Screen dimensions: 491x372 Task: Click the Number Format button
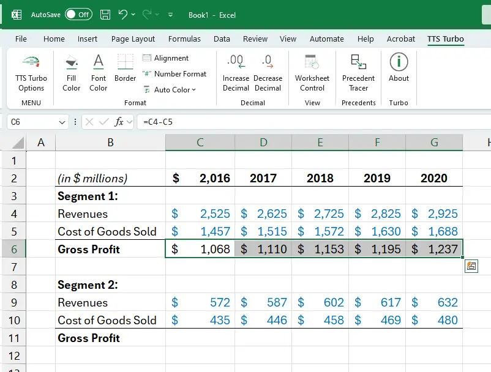(174, 74)
